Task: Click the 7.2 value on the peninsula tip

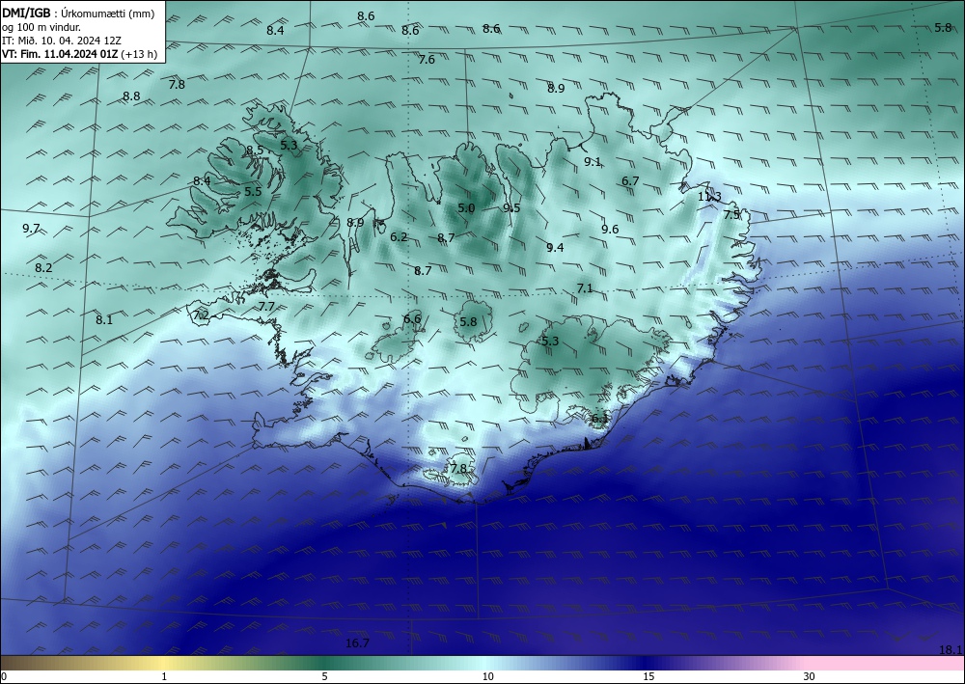Action: (202, 315)
